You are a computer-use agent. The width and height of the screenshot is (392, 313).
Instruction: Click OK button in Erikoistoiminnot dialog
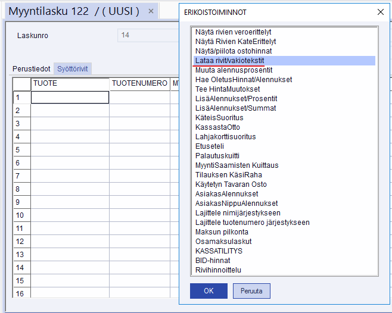[x=209, y=291]
